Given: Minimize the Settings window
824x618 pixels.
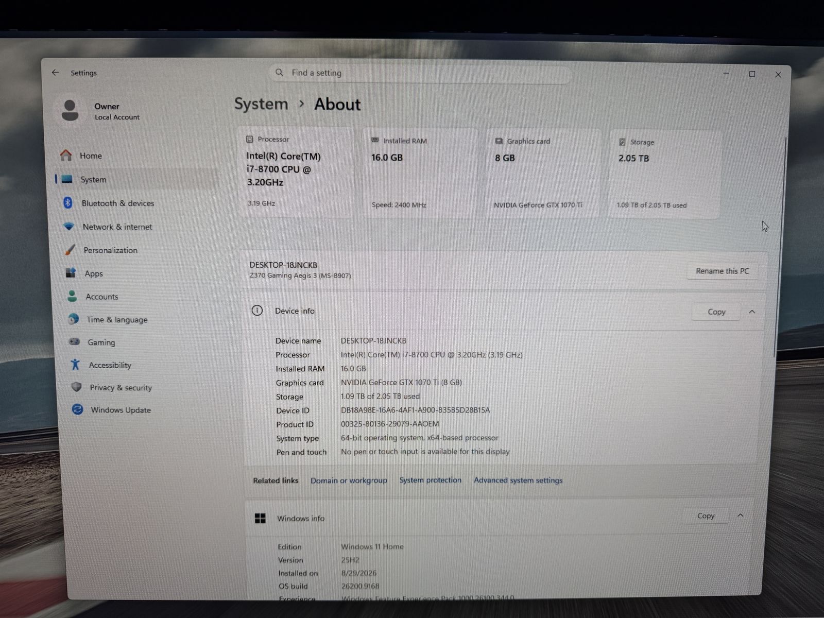Looking at the screenshot, I should pyautogui.click(x=726, y=73).
